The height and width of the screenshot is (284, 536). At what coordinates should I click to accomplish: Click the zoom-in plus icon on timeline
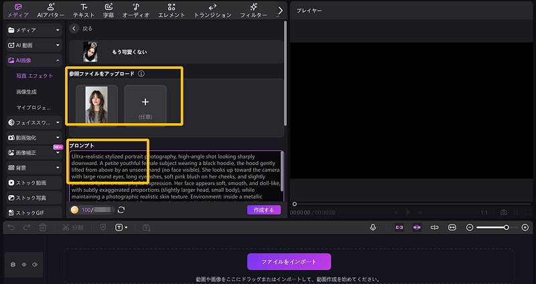coord(523,227)
